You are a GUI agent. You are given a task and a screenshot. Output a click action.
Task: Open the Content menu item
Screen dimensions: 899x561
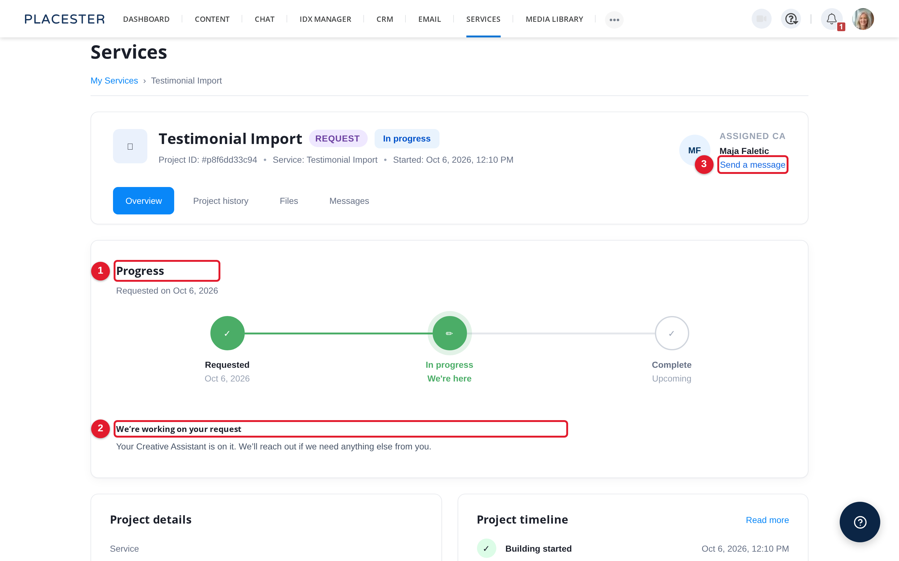point(212,19)
